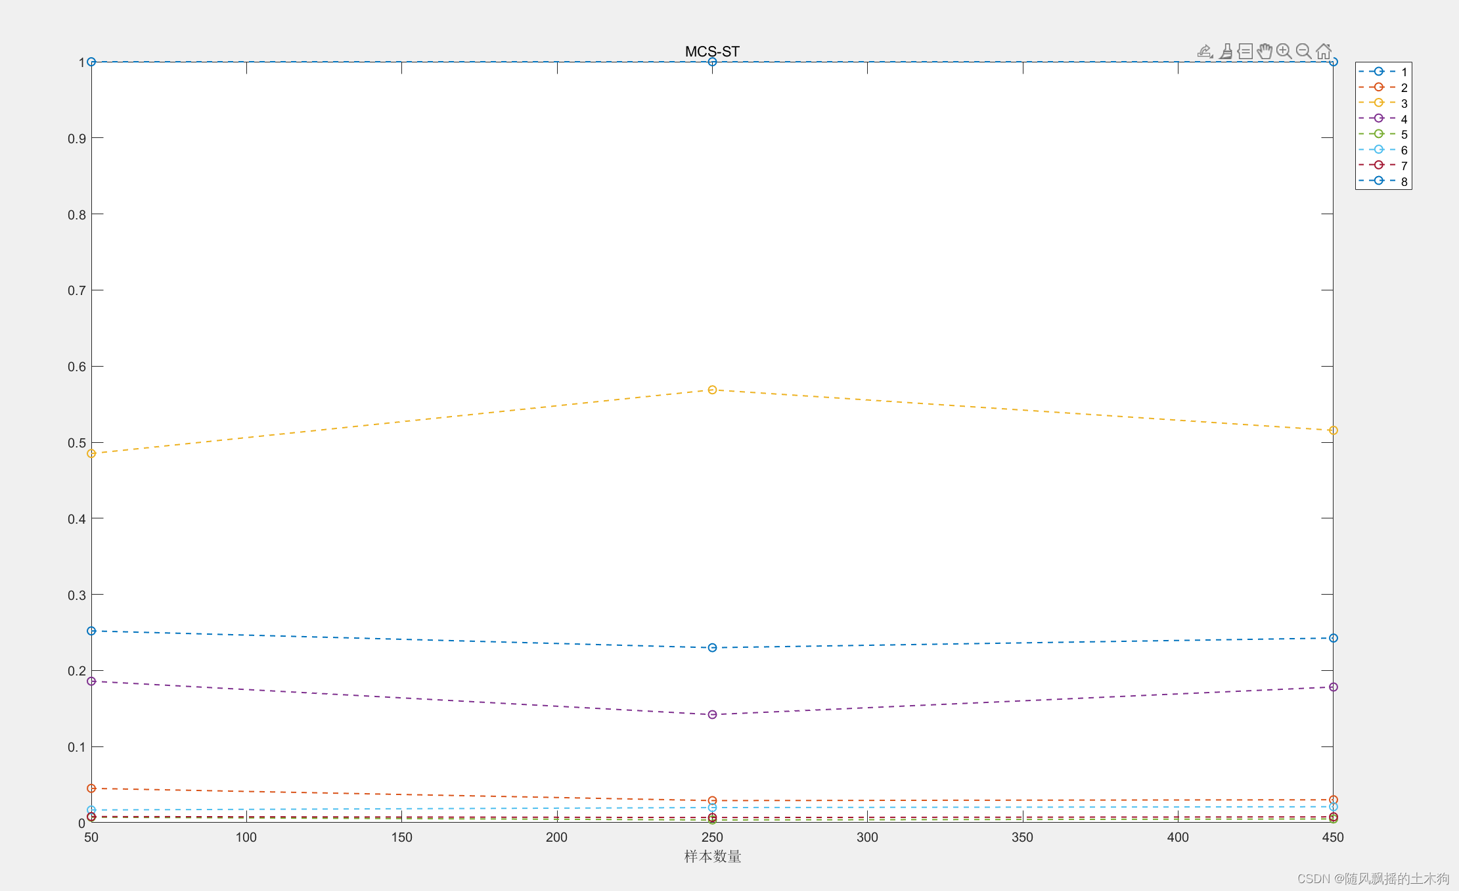Click blue series marker near 0.25 at x=50
Screen dimensions: 1459x891
pyautogui.click(x=91, y=631)
